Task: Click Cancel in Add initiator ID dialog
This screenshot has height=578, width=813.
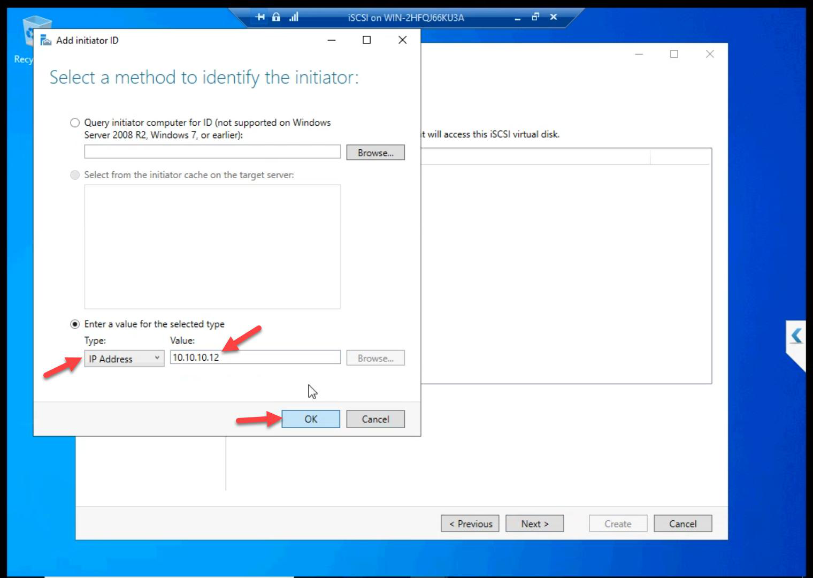Action: coord(375,419)
